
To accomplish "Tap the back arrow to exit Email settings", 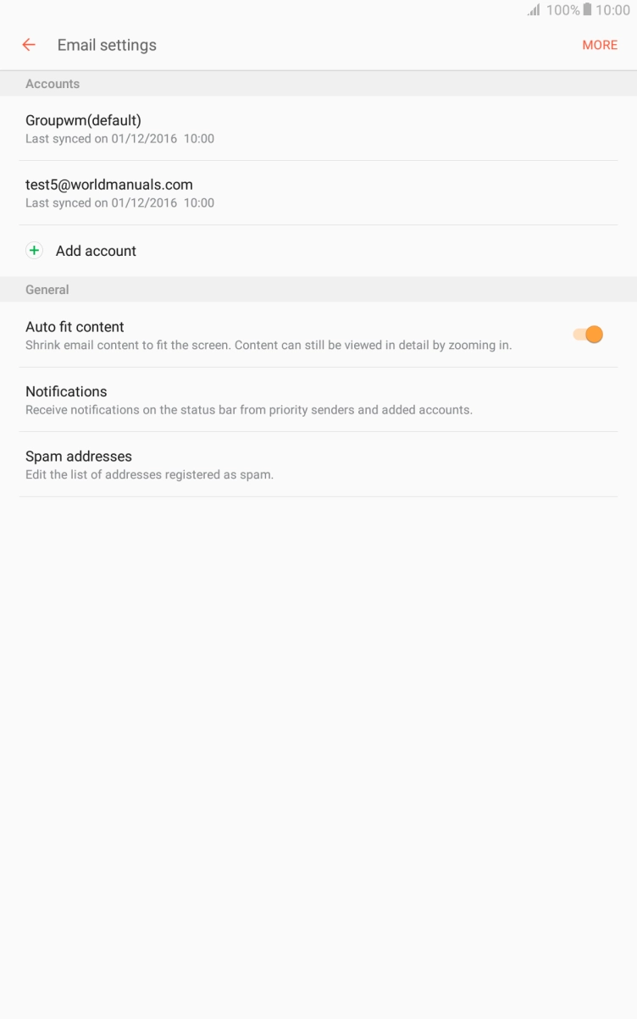I will coord(28,44).
